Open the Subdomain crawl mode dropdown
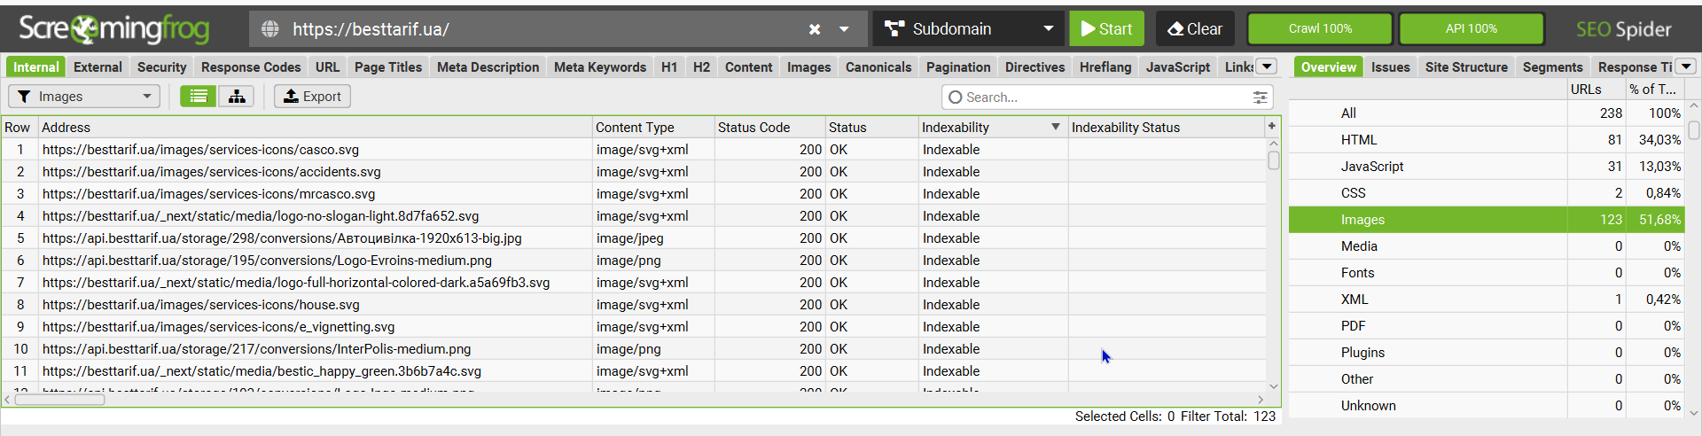This screenshot has width=1702, height=436. click(x=1049, y=29)
